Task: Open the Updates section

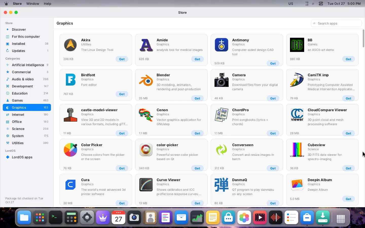Action: tap(27, 51)
